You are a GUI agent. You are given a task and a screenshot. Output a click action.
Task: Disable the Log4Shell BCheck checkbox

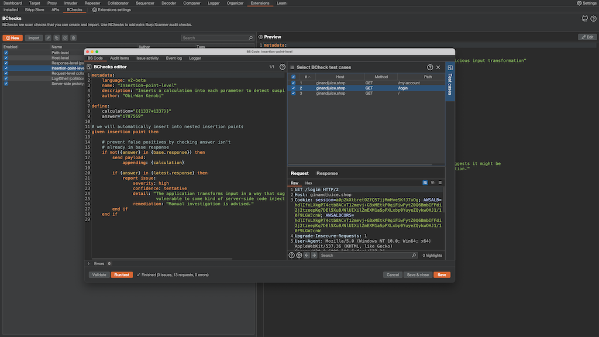tap(6, 78)
